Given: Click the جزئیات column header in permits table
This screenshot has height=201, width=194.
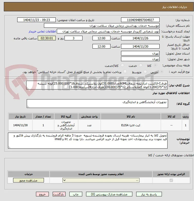Looking at the screenshot, I should [29, 174].
